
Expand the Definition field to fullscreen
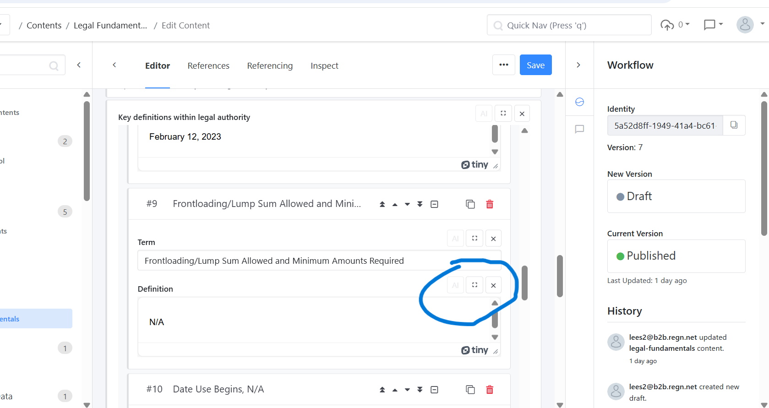474,285
